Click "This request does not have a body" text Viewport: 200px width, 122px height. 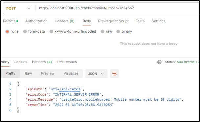(149, 44)
